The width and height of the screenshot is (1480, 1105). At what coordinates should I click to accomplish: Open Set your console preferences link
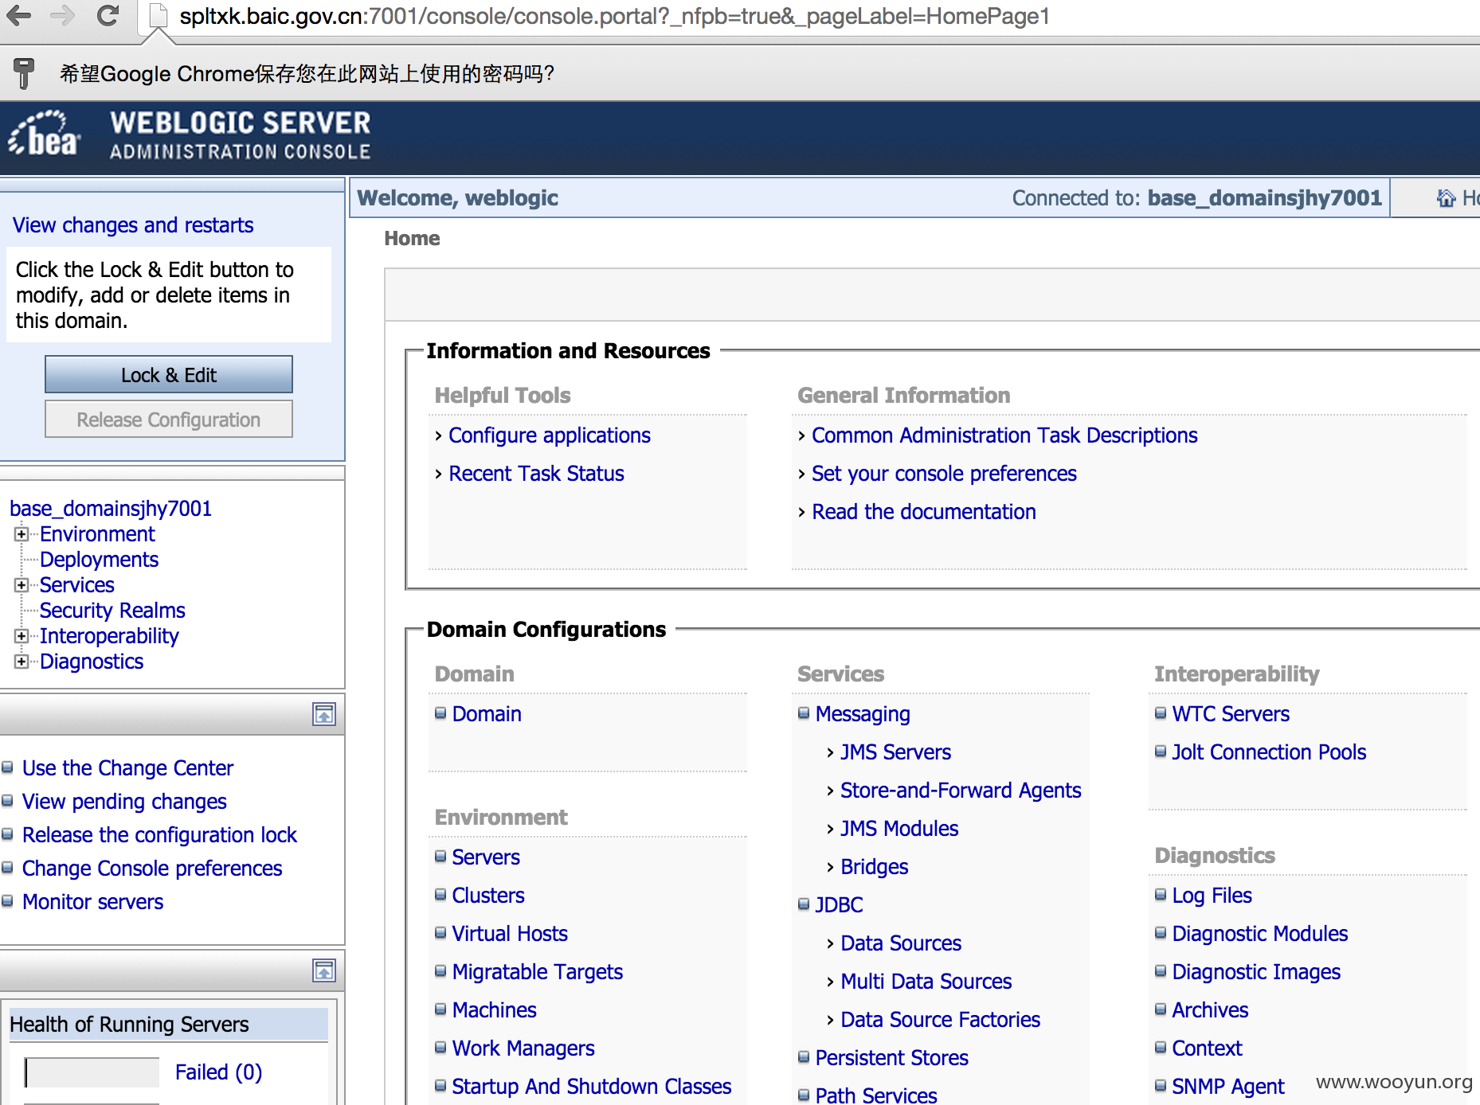[944, 474]
